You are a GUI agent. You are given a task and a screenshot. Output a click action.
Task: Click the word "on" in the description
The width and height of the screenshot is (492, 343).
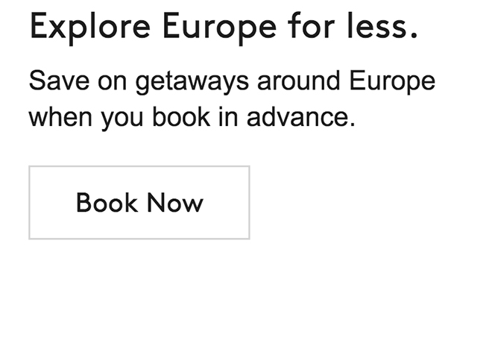point(113,81)
